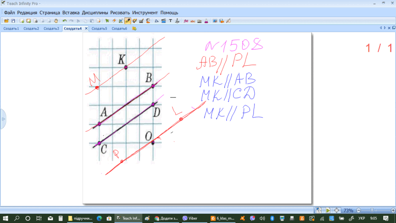Open the Страница menu

pyautogui.click(x=50, y=13)
